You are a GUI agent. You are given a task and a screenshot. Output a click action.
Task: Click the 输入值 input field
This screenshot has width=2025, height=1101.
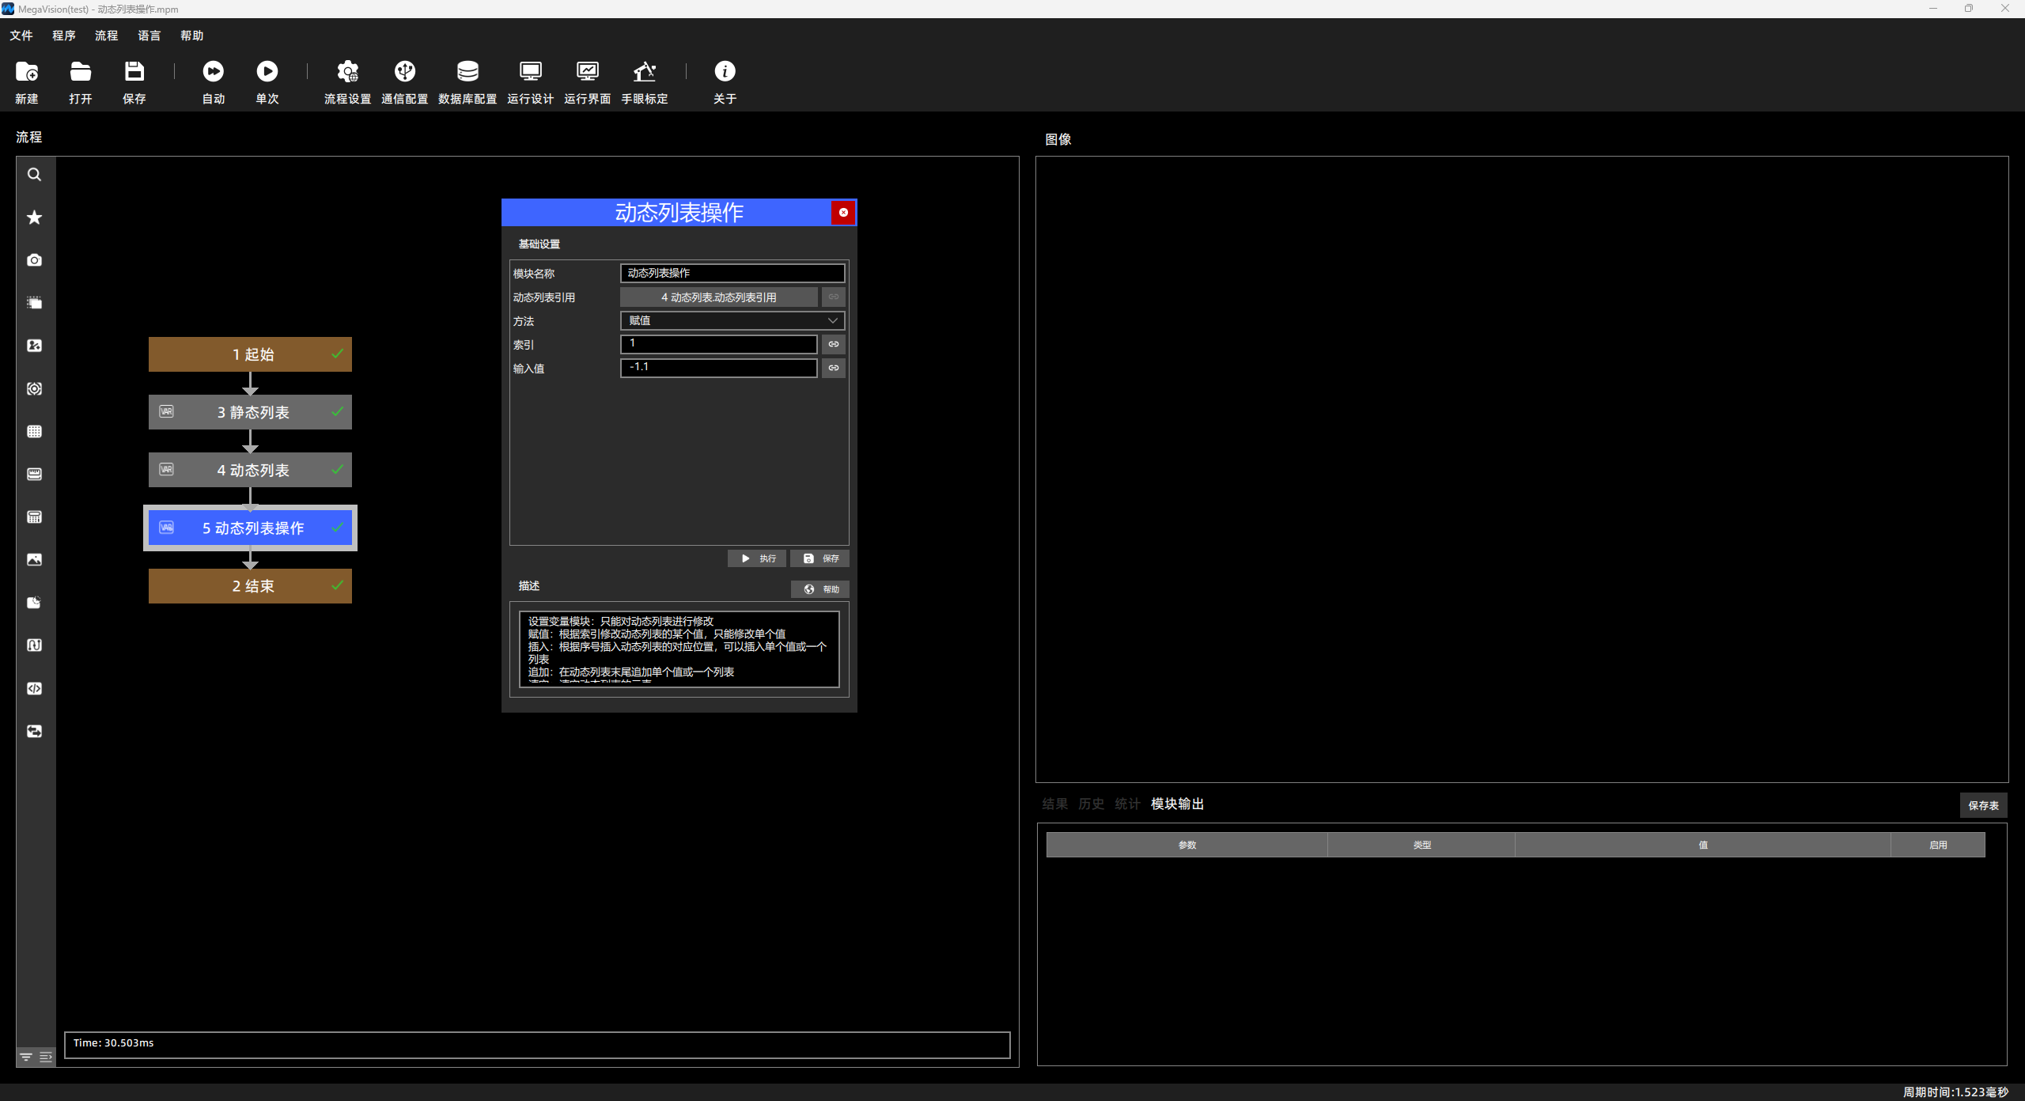(x=719, y=368)
